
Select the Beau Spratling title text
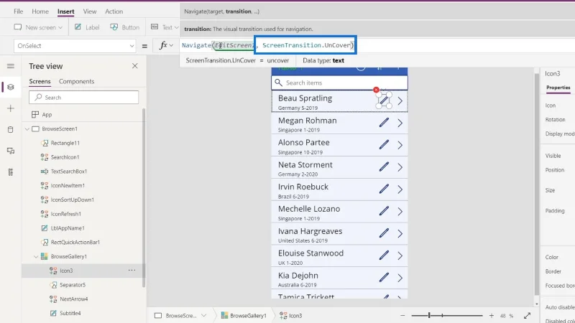coord(305,98)
